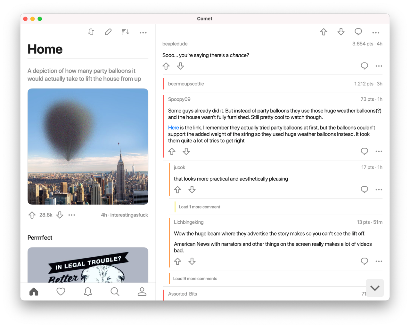Image resolution: width=410 pixels, height=327 pixels.
Task: Load 9 more comments
Action: [195, 279]
